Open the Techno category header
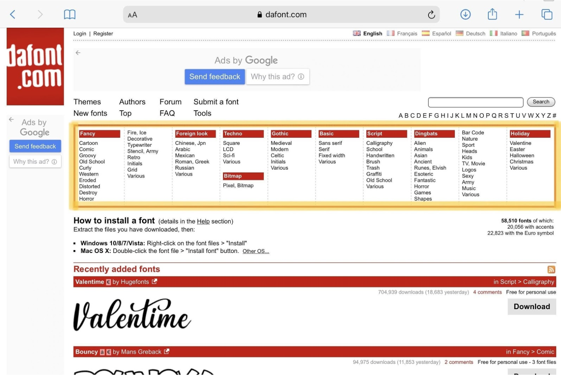This screenshot has height=376, width=561. (243, 134)
